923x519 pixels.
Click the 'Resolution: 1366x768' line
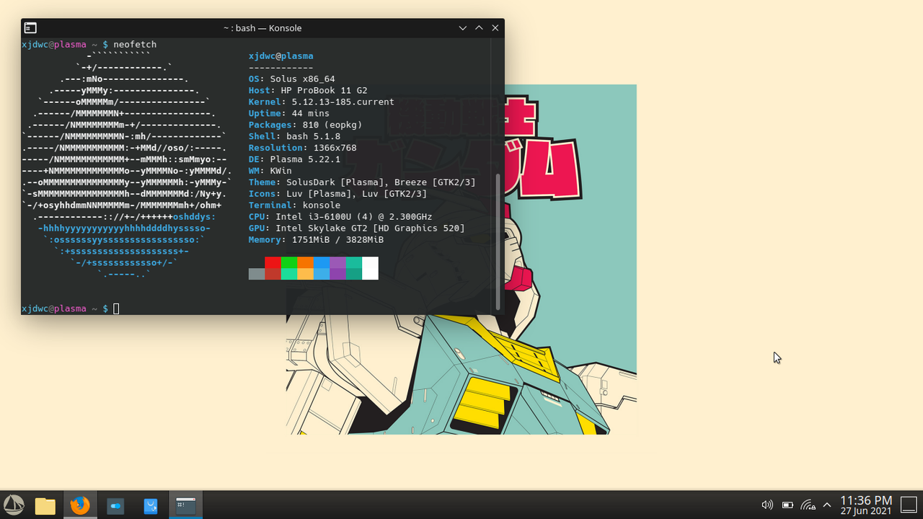[x=303, y=148]
